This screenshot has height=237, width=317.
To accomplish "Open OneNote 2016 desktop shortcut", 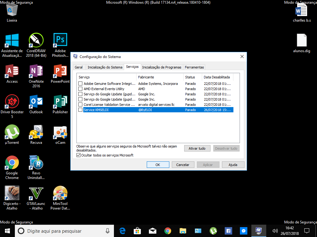I will [36, 76].
